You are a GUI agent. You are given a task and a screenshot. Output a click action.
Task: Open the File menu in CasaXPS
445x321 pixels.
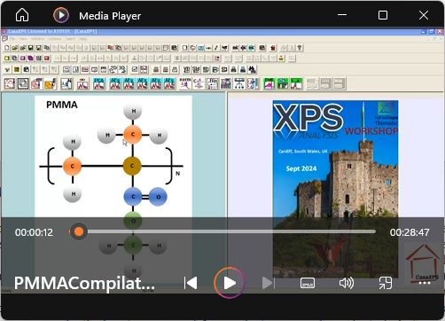click(12, 39)
